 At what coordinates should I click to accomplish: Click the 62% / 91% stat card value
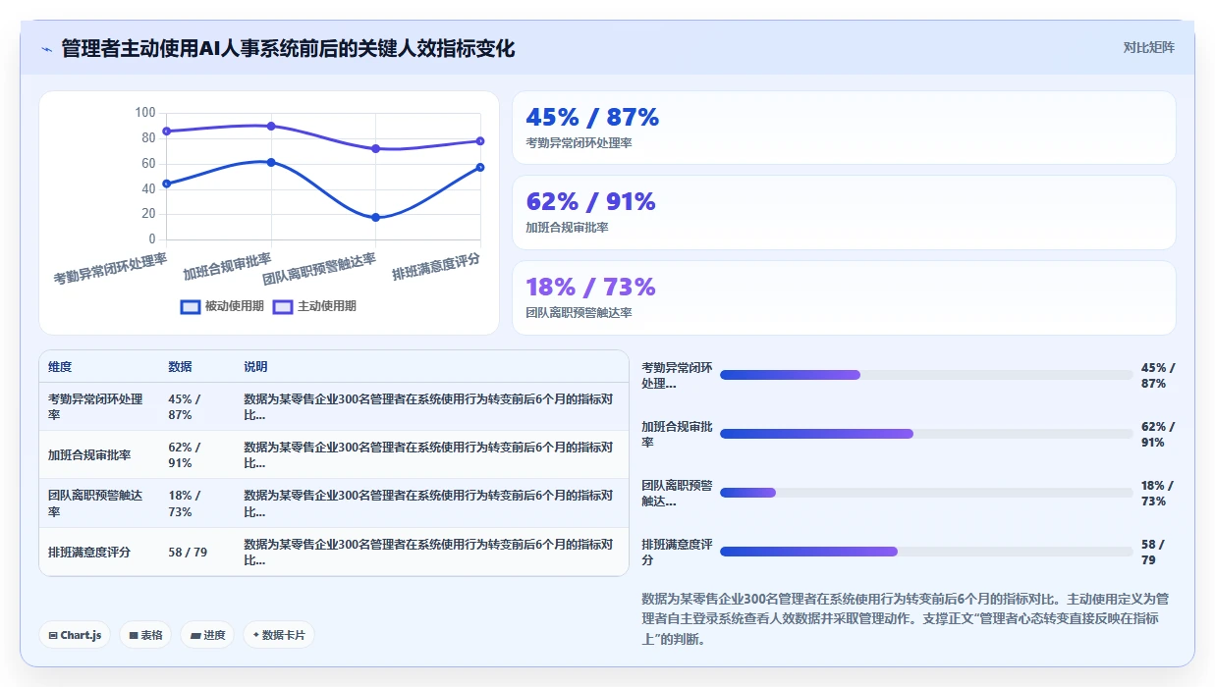(x=590, y=201)
